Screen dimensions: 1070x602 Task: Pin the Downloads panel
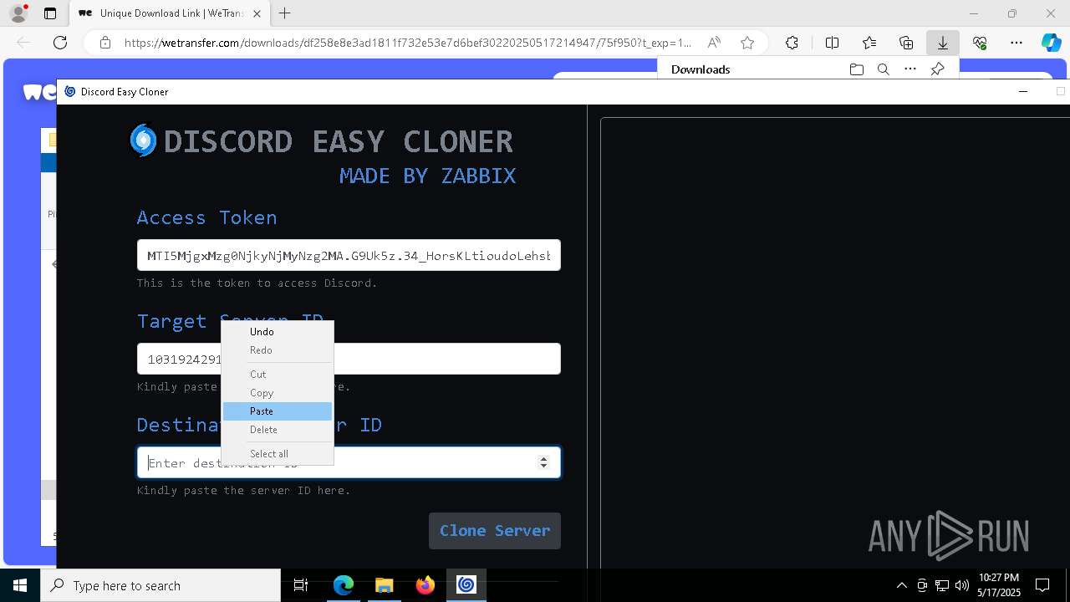[x=938, y=69]
